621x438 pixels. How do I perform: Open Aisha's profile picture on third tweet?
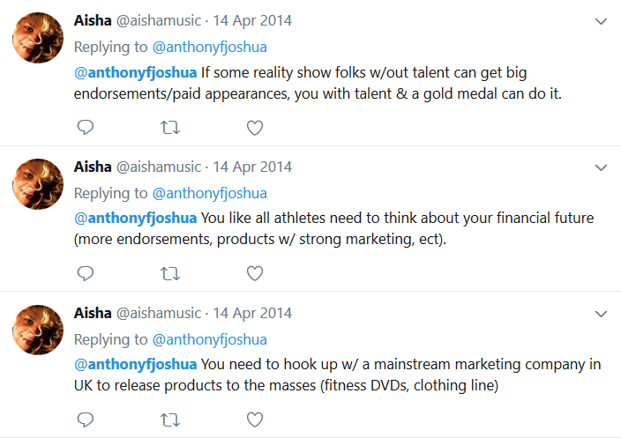[x=37, y=330]
